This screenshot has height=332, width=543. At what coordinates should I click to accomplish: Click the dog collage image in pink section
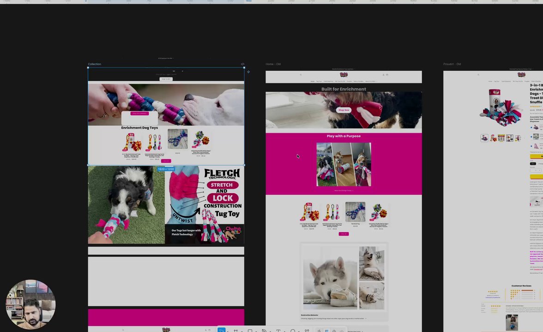tap(344, 164)
